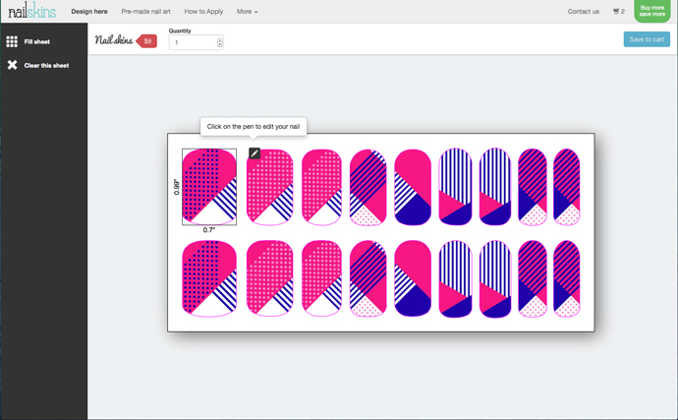Click the quantity stepper arrows
The width and height of the screenshot is (678, 420).
click(x=220, y=42)
